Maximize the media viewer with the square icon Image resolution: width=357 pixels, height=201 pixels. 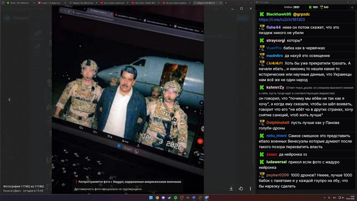(242, 8)
